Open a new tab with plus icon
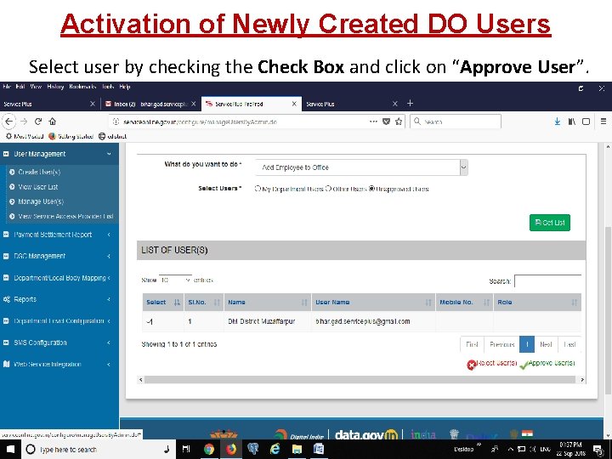The height and width of the screenshot is (459, 612). [410, 104]
